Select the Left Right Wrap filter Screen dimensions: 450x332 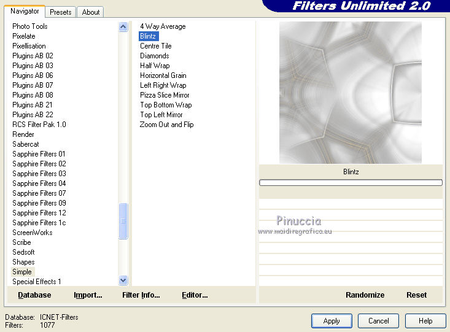click(163, 85)
